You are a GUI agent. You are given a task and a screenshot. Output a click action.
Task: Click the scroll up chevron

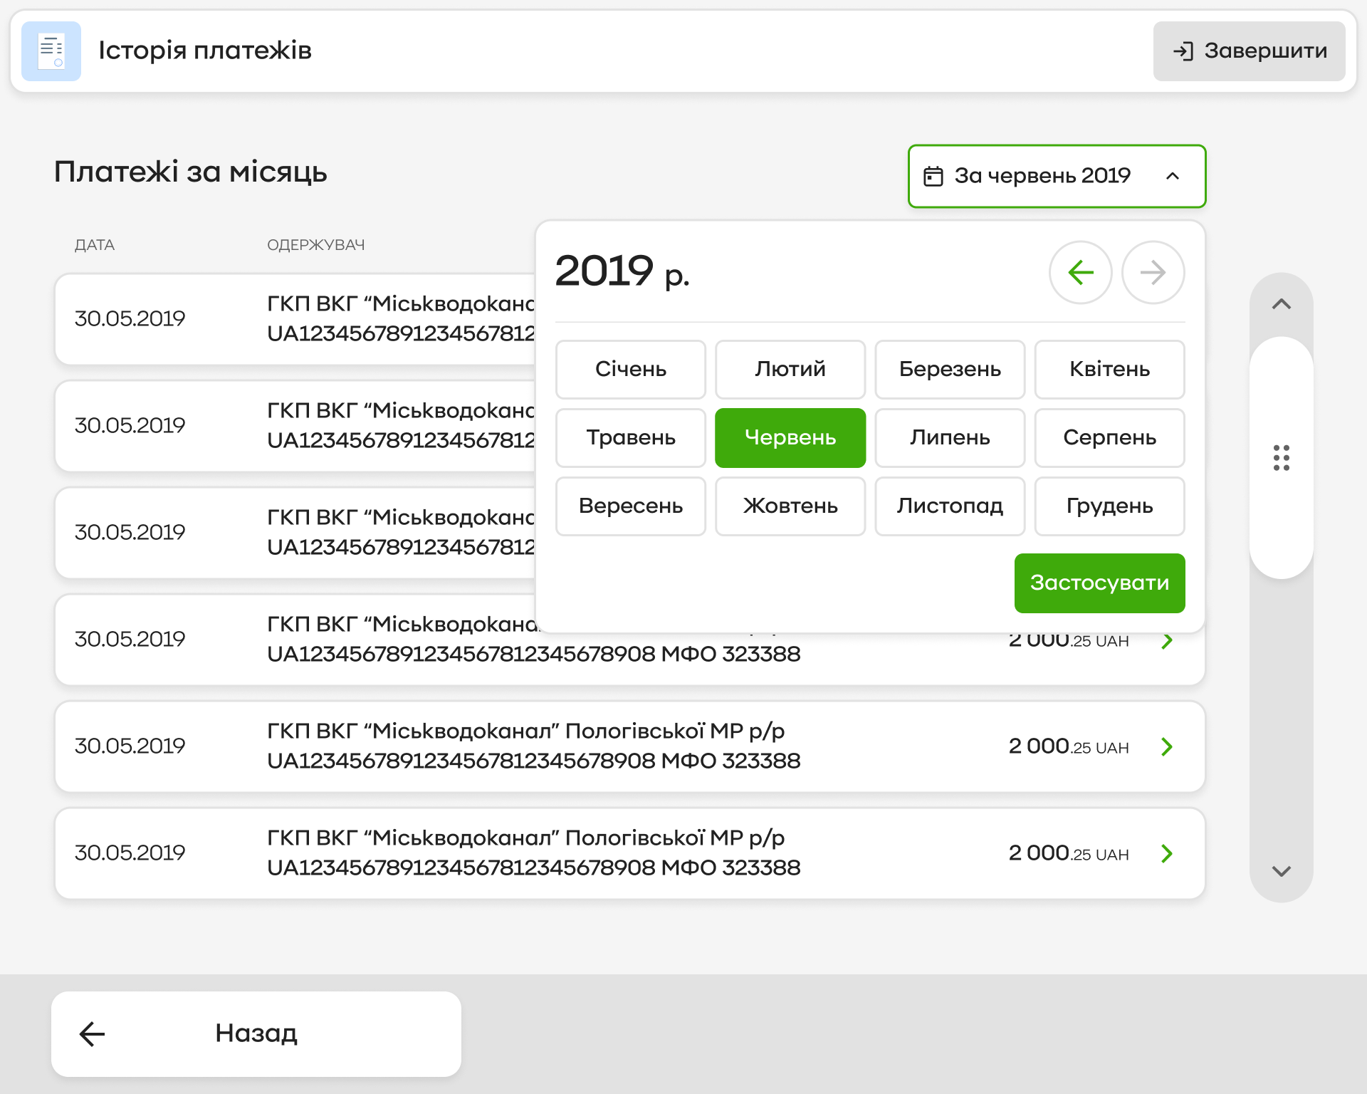point(1281,304)
